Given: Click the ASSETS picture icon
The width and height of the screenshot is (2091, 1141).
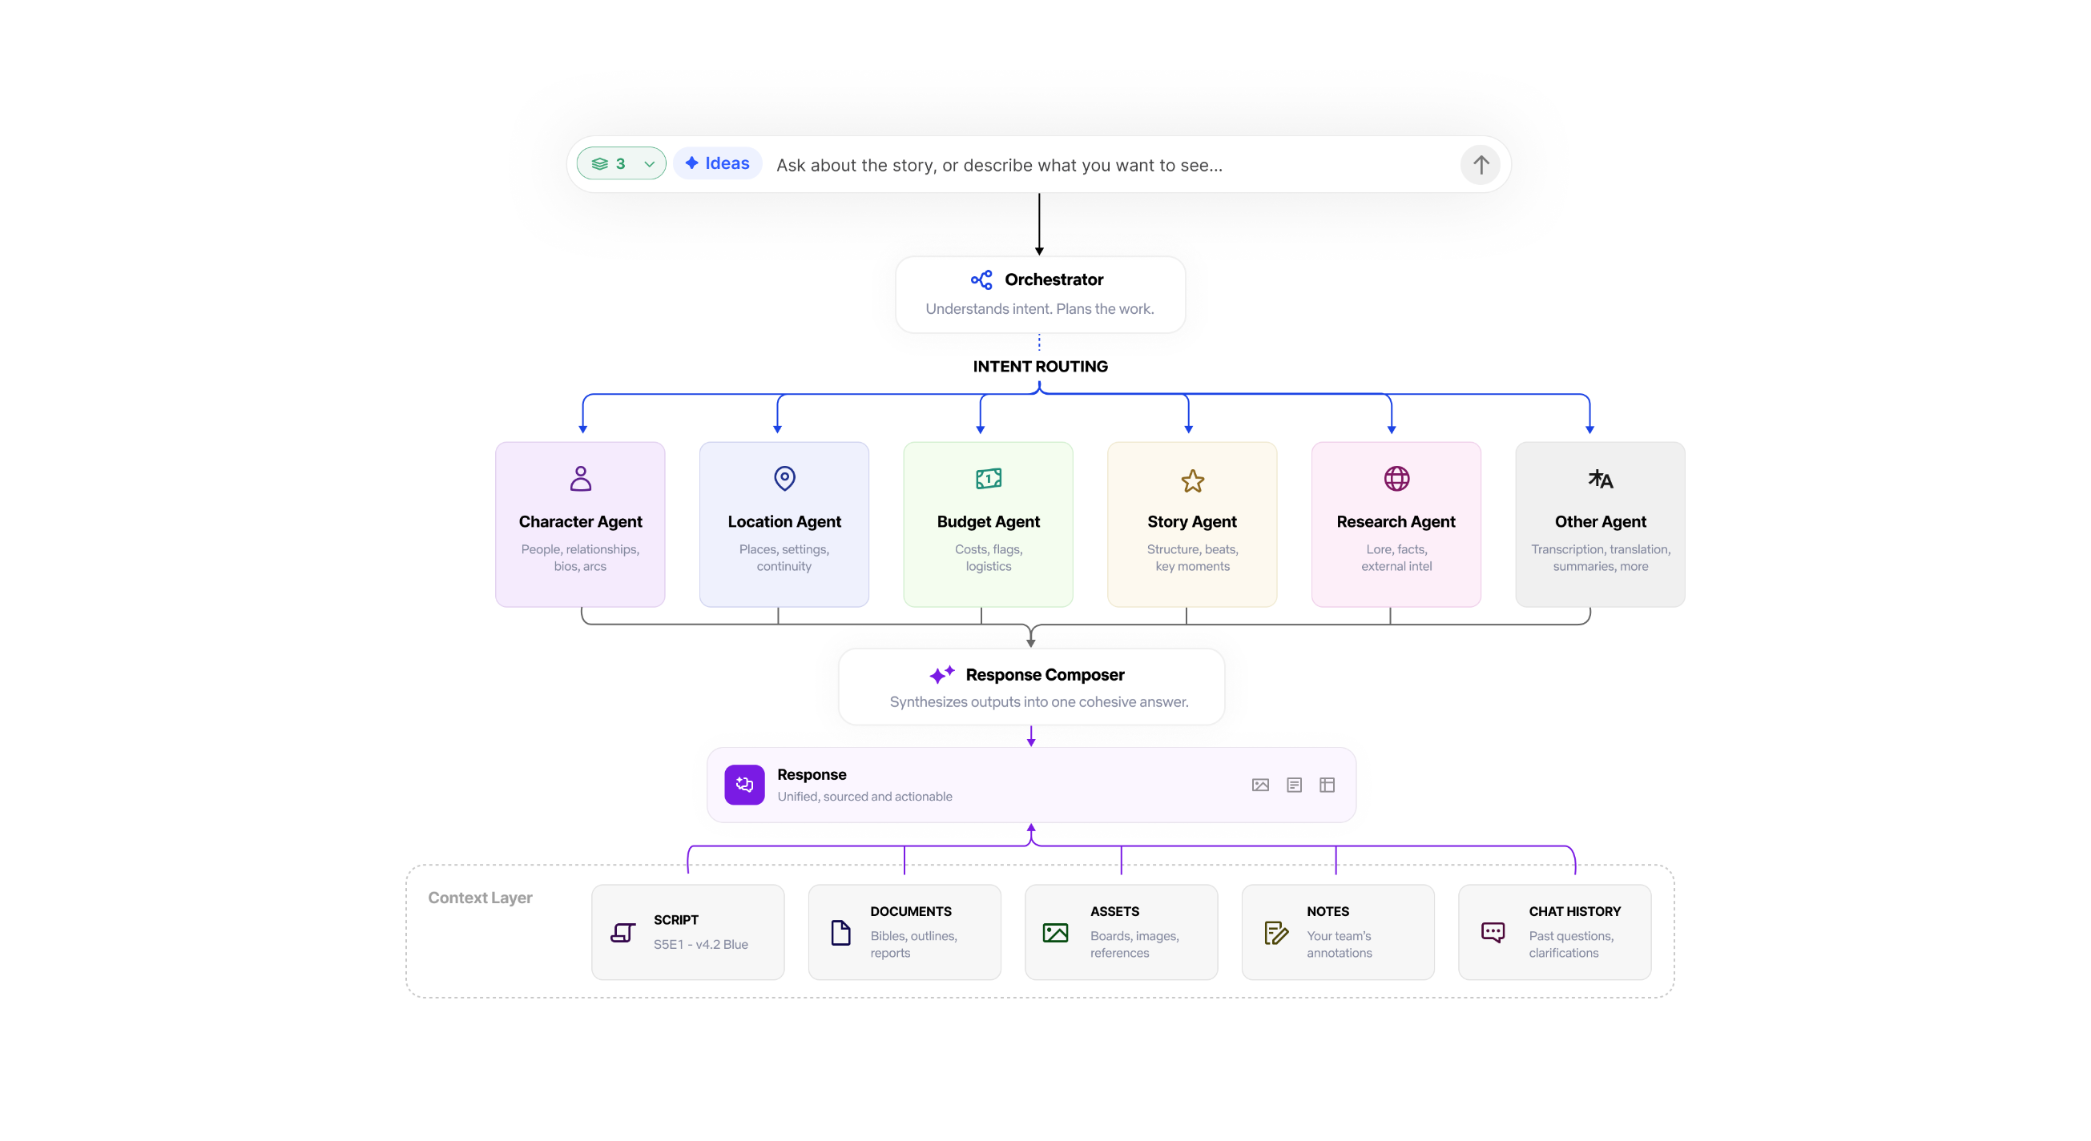Looking at the screenshot, I should [1055, 934].
